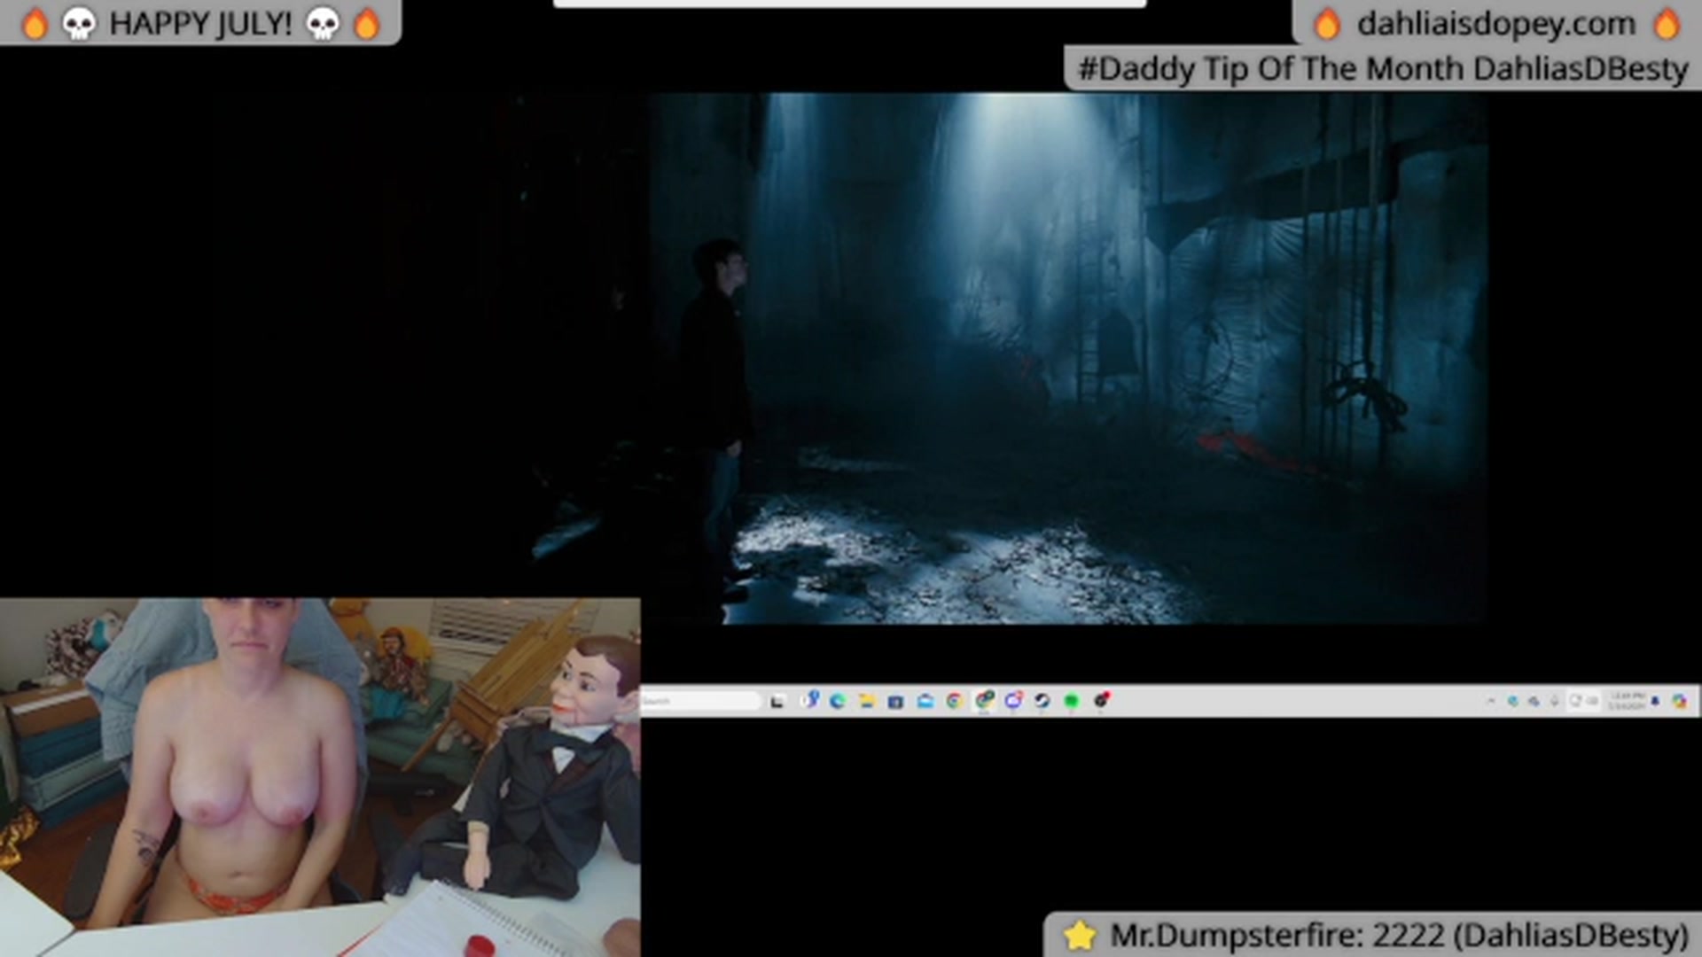The image size is (1702, 957).
Task: Open the microphone icon in the system tray
Action: 1554,701
